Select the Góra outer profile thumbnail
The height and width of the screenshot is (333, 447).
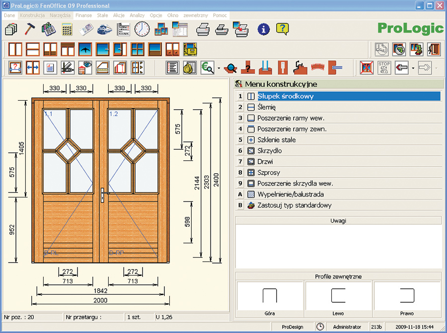270,295
